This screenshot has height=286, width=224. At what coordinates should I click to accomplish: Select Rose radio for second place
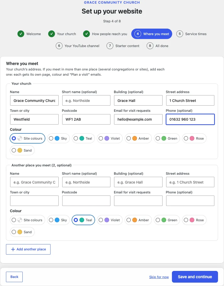pyautogui.click(x=186, y=220)
